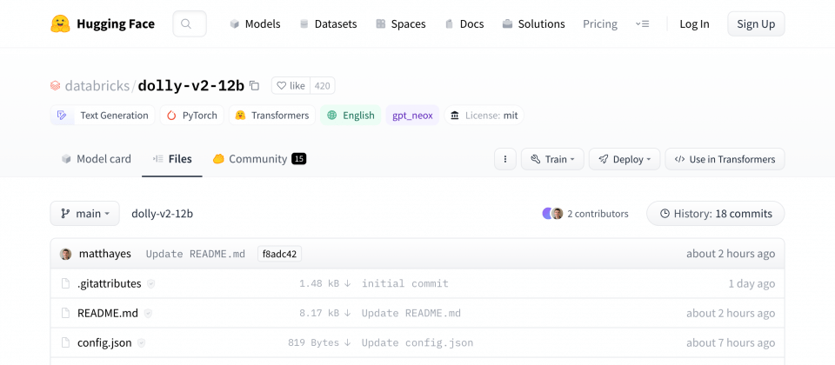Click the 2 contributors text

coord(598,214)
